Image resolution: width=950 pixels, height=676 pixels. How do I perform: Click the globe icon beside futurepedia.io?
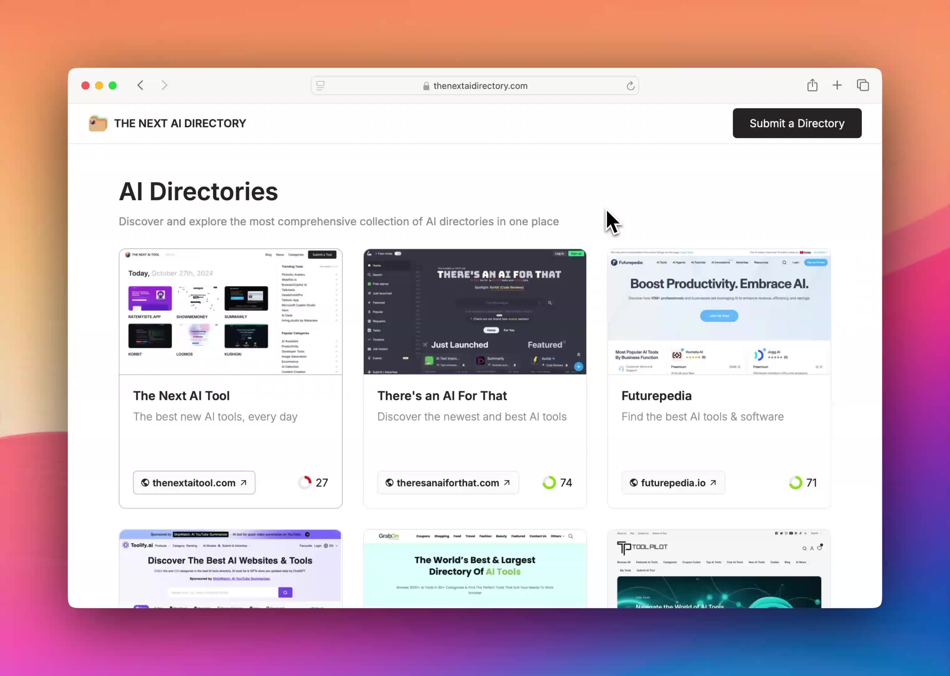click(633, 483)
